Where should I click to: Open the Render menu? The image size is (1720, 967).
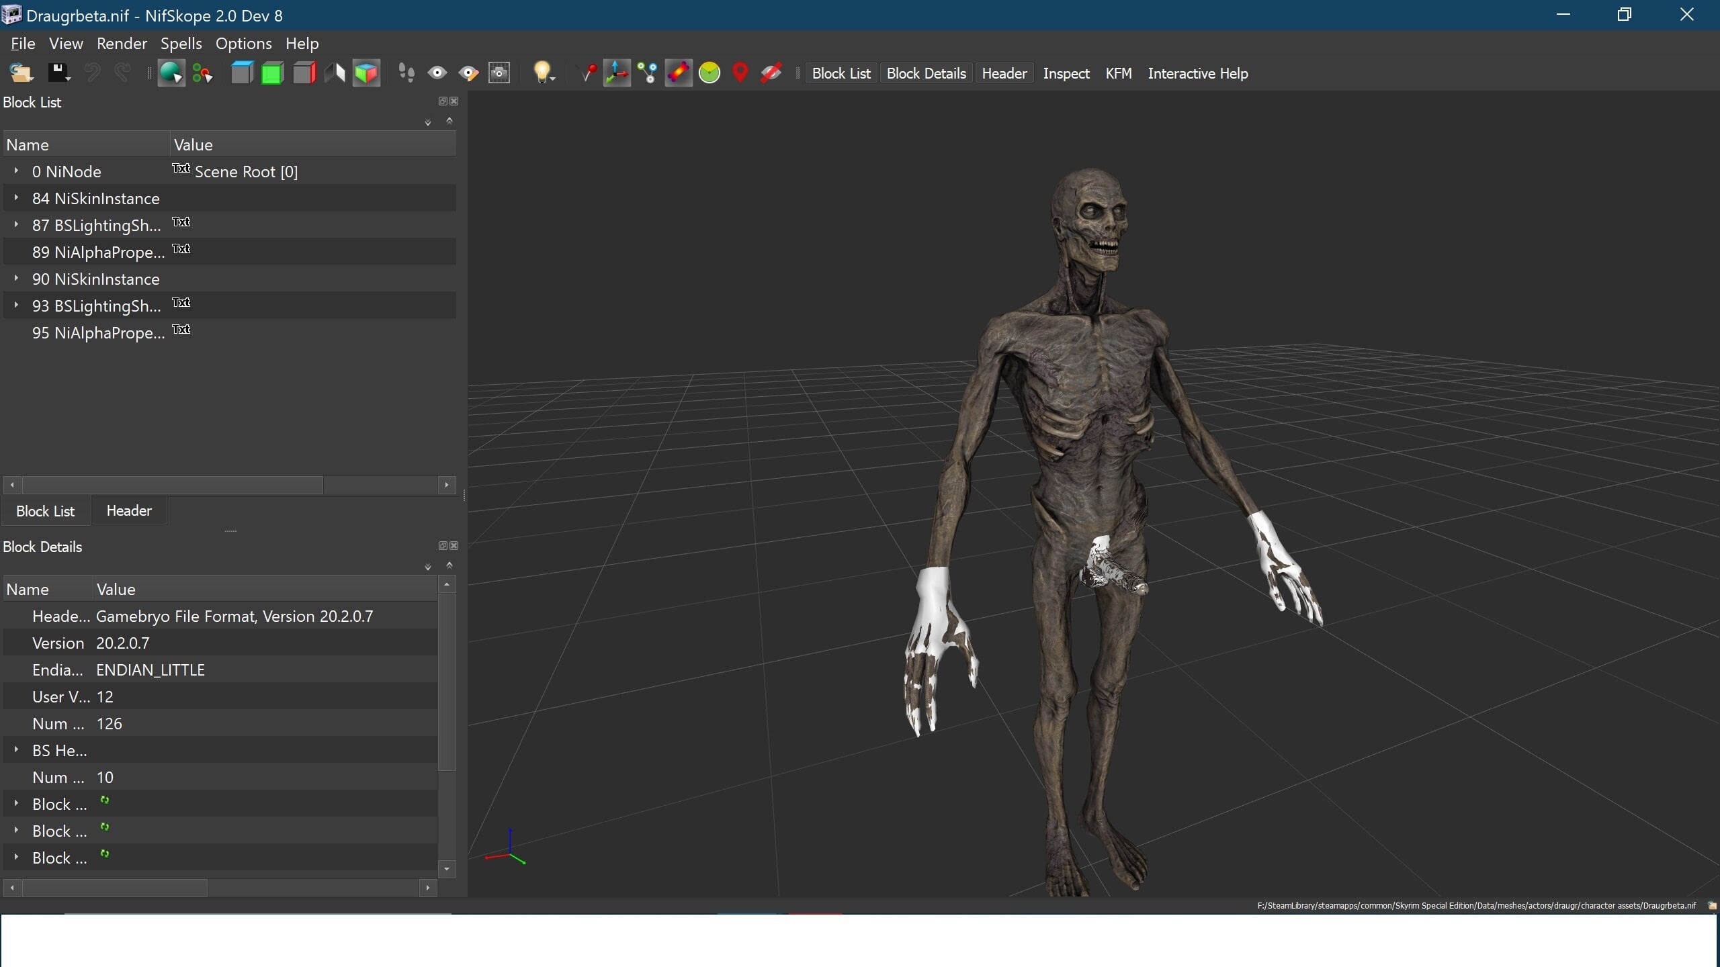[122, 44]
